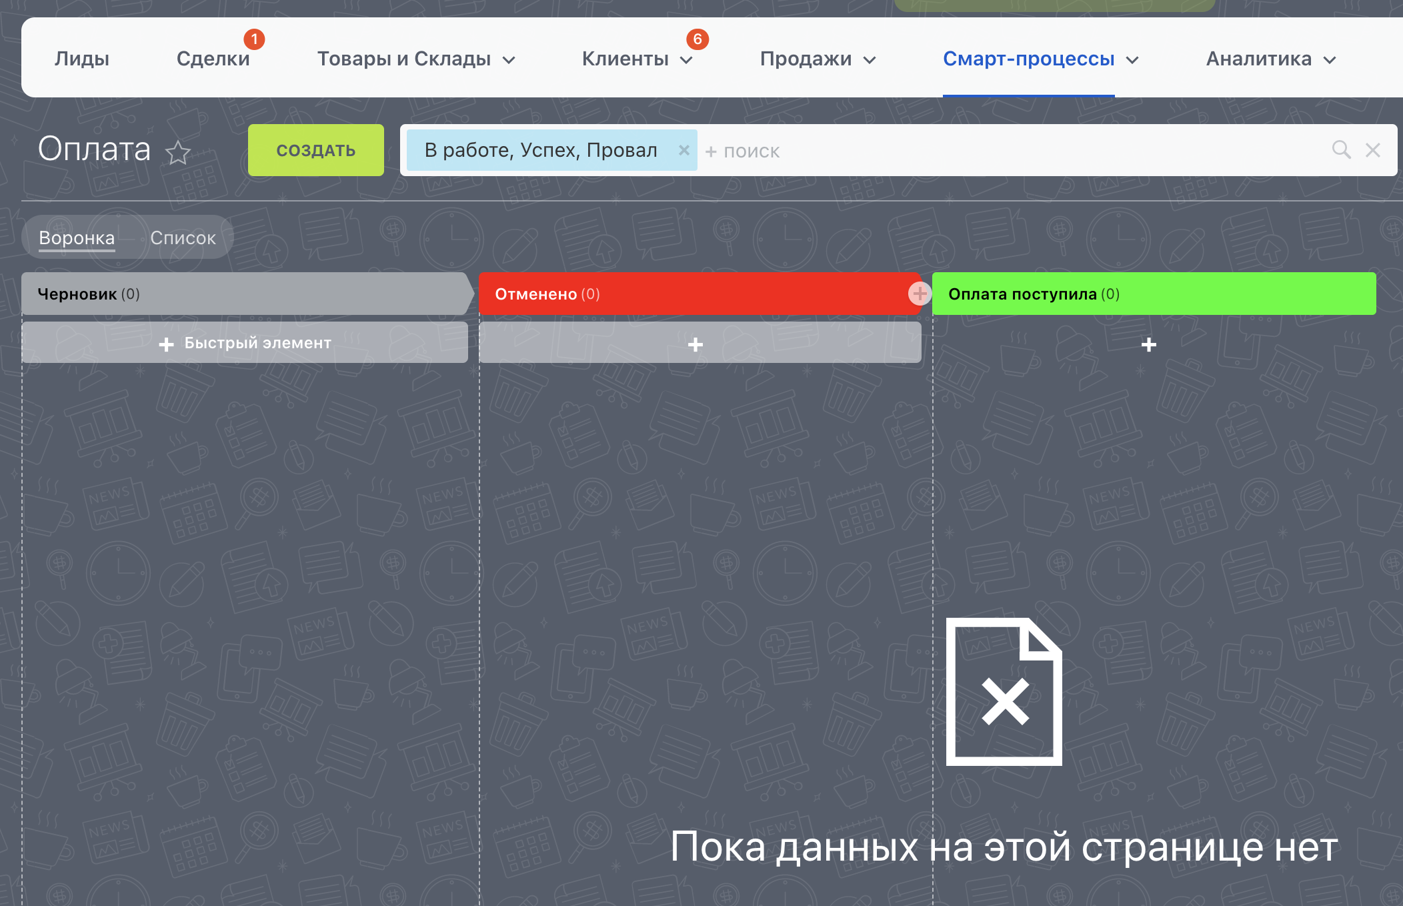Click green Оплата поступила stage header

point(1154,294)
